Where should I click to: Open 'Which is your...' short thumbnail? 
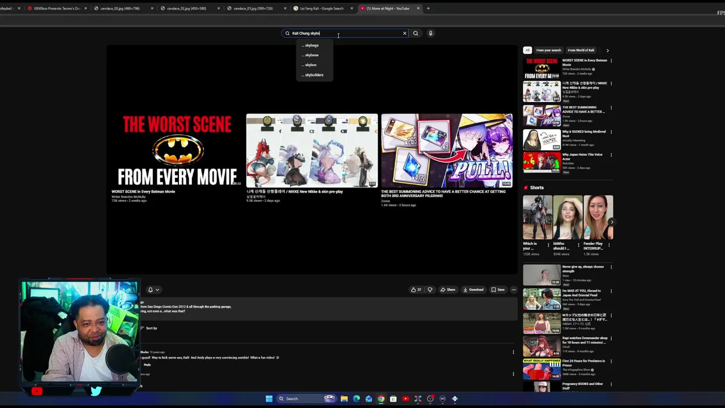[537, 217]
